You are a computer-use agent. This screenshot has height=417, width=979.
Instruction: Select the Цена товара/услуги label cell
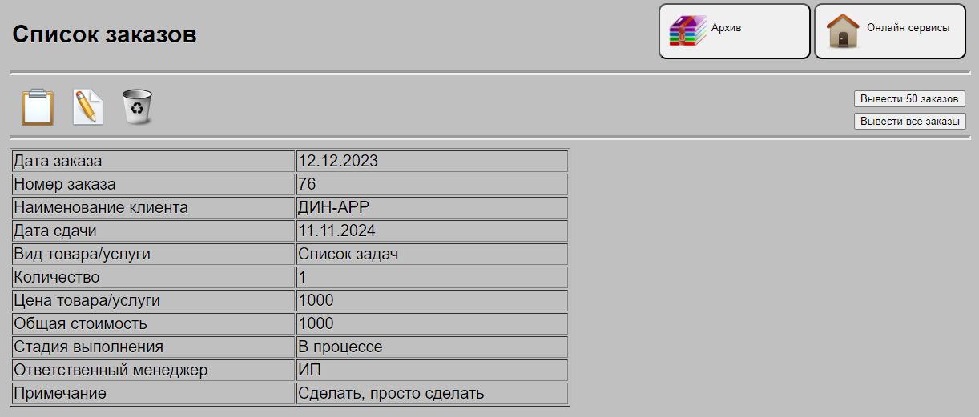point(154,300)
